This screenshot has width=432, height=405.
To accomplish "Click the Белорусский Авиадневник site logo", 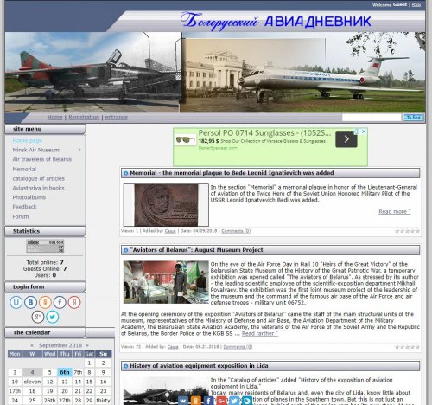I will coord(276,21).
